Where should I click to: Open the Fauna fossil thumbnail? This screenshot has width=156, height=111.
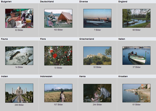(x=19, y=56)
